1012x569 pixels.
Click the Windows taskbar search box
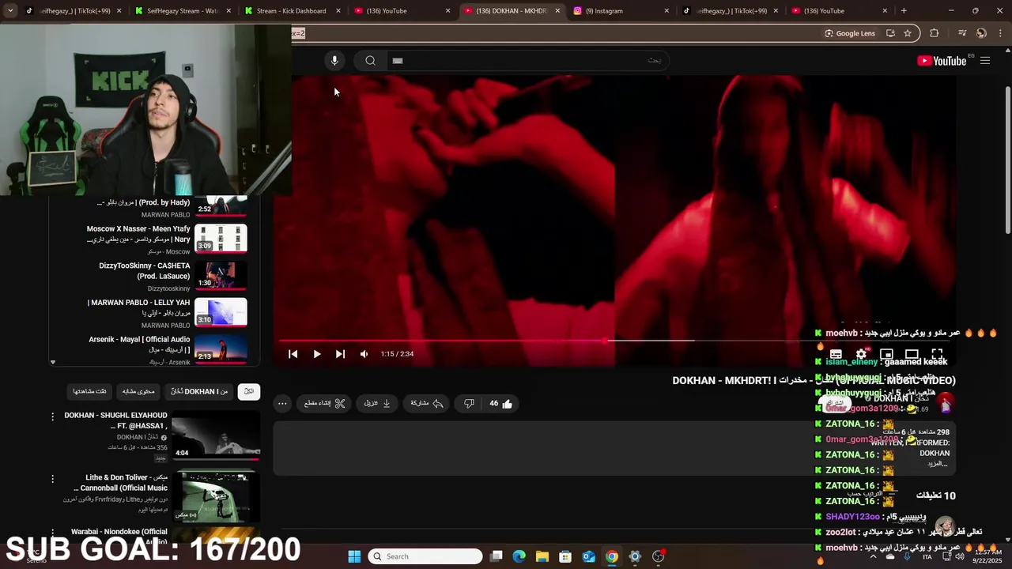coord(425,556)
